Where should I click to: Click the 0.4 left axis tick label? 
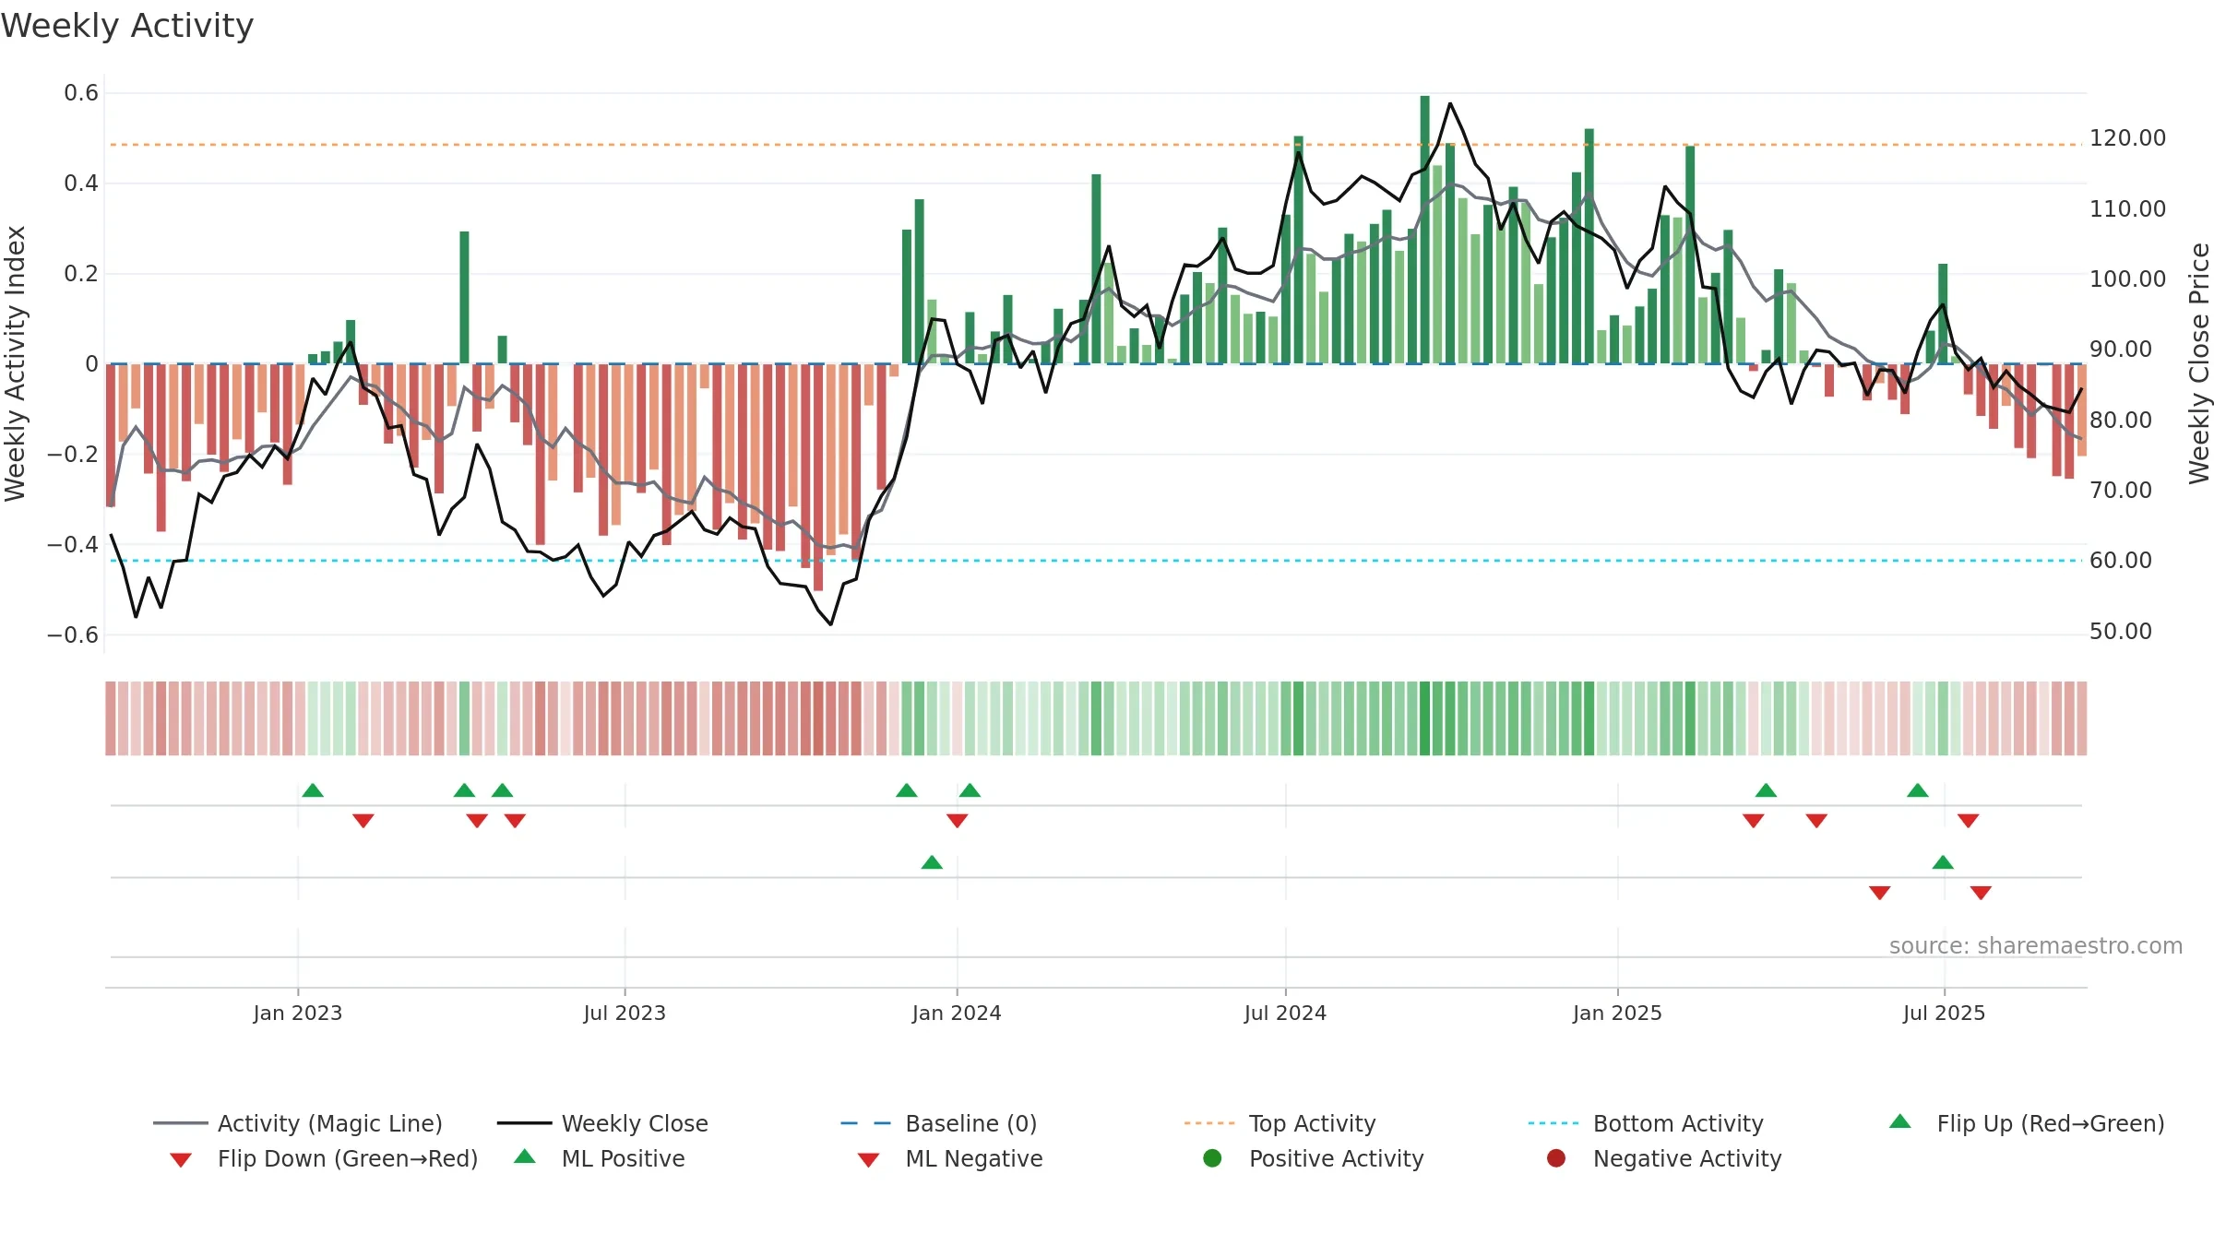click(81, 184)
